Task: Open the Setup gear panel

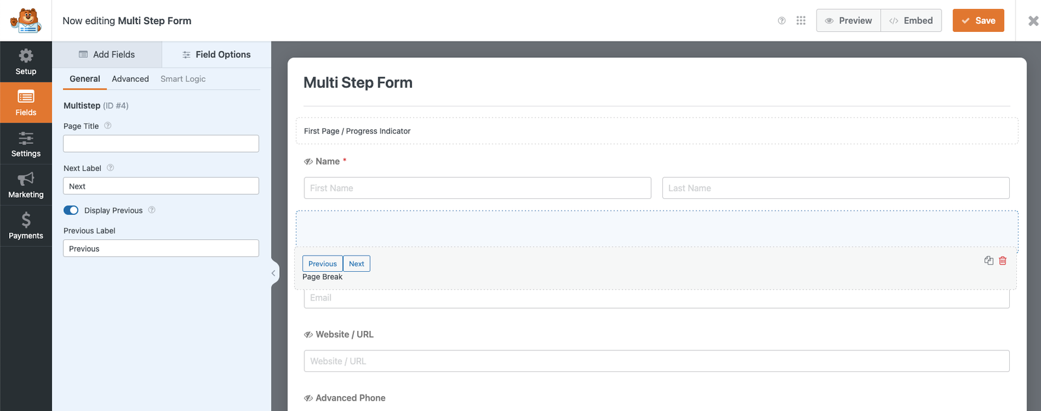Action: tap(26, 62)
